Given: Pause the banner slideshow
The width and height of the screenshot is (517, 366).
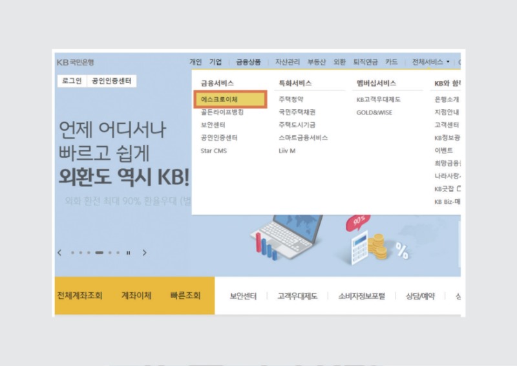Looking at the screenshot, I should pyautogui.click(x=128, y=253).
